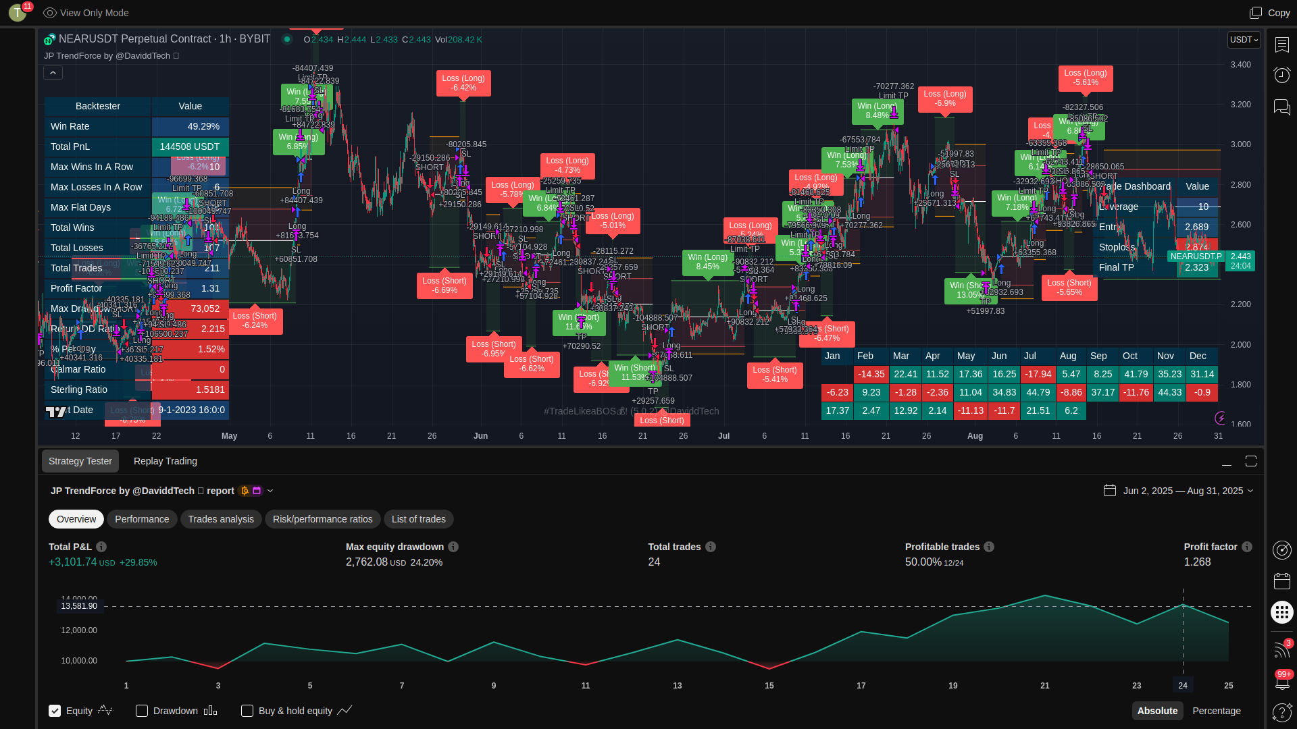
Task: Switch to the Replay Trading tab
Action: tap(166, 461)
